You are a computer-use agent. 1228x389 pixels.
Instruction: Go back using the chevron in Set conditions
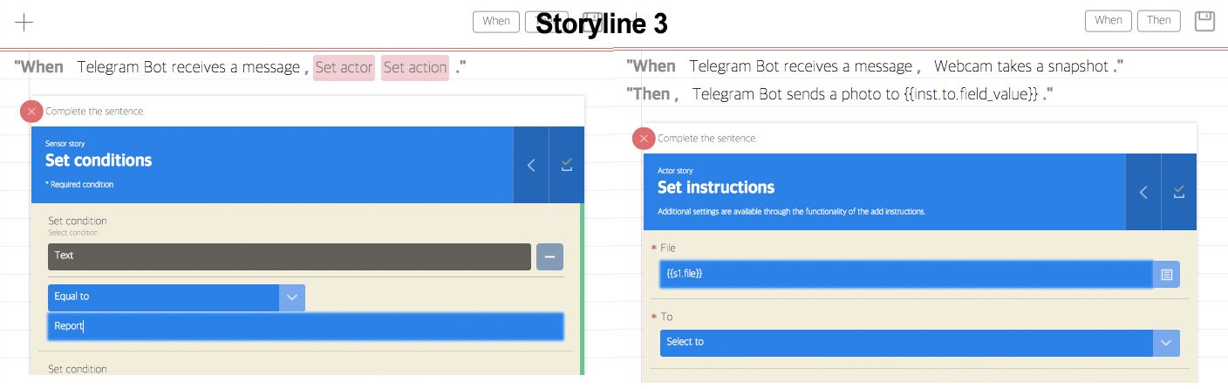pyautogui.click(x=531, y=165)
